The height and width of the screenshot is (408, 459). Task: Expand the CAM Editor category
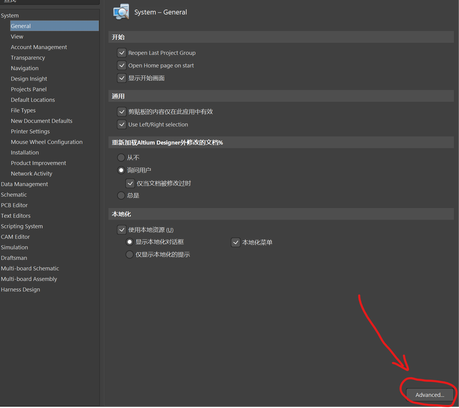[15, 237]
